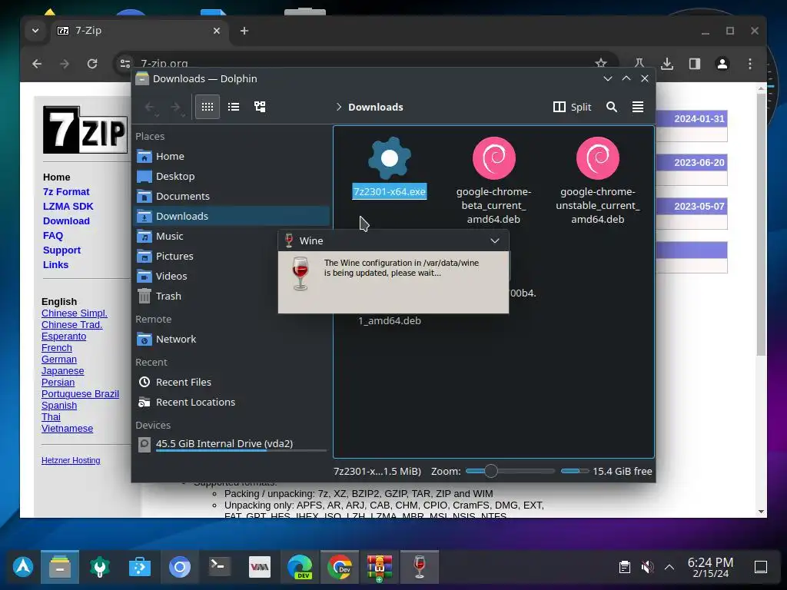Open Links page on 7-Zip site
The height and width of the screenshot is (590, 787).
tap(55, 264)
